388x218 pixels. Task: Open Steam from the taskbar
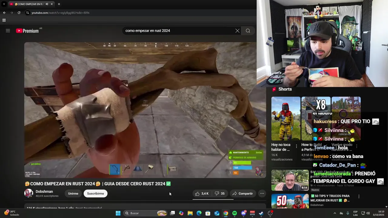tap(261, 213)
